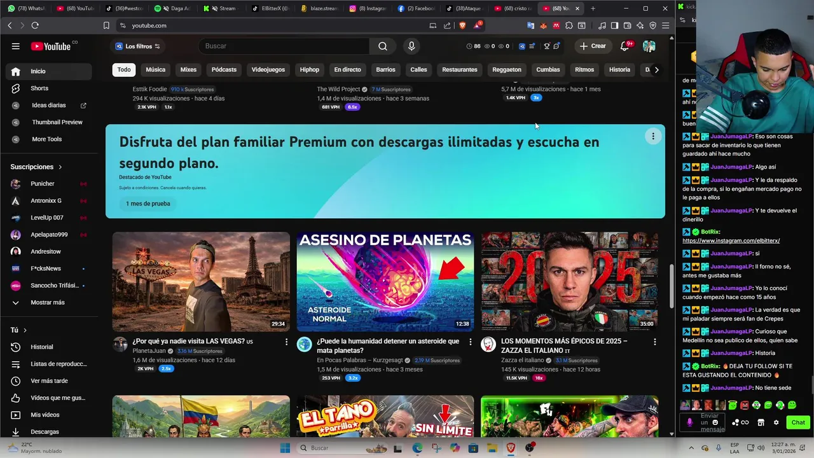The height and width of the screenshot is (458, 814).
Task: Open YouTube notifications bell
Action: [x=625, y=46]
